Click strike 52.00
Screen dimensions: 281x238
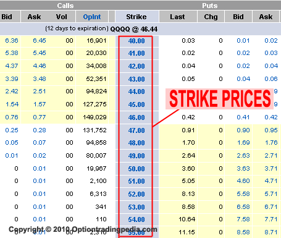tap(136, 194)
